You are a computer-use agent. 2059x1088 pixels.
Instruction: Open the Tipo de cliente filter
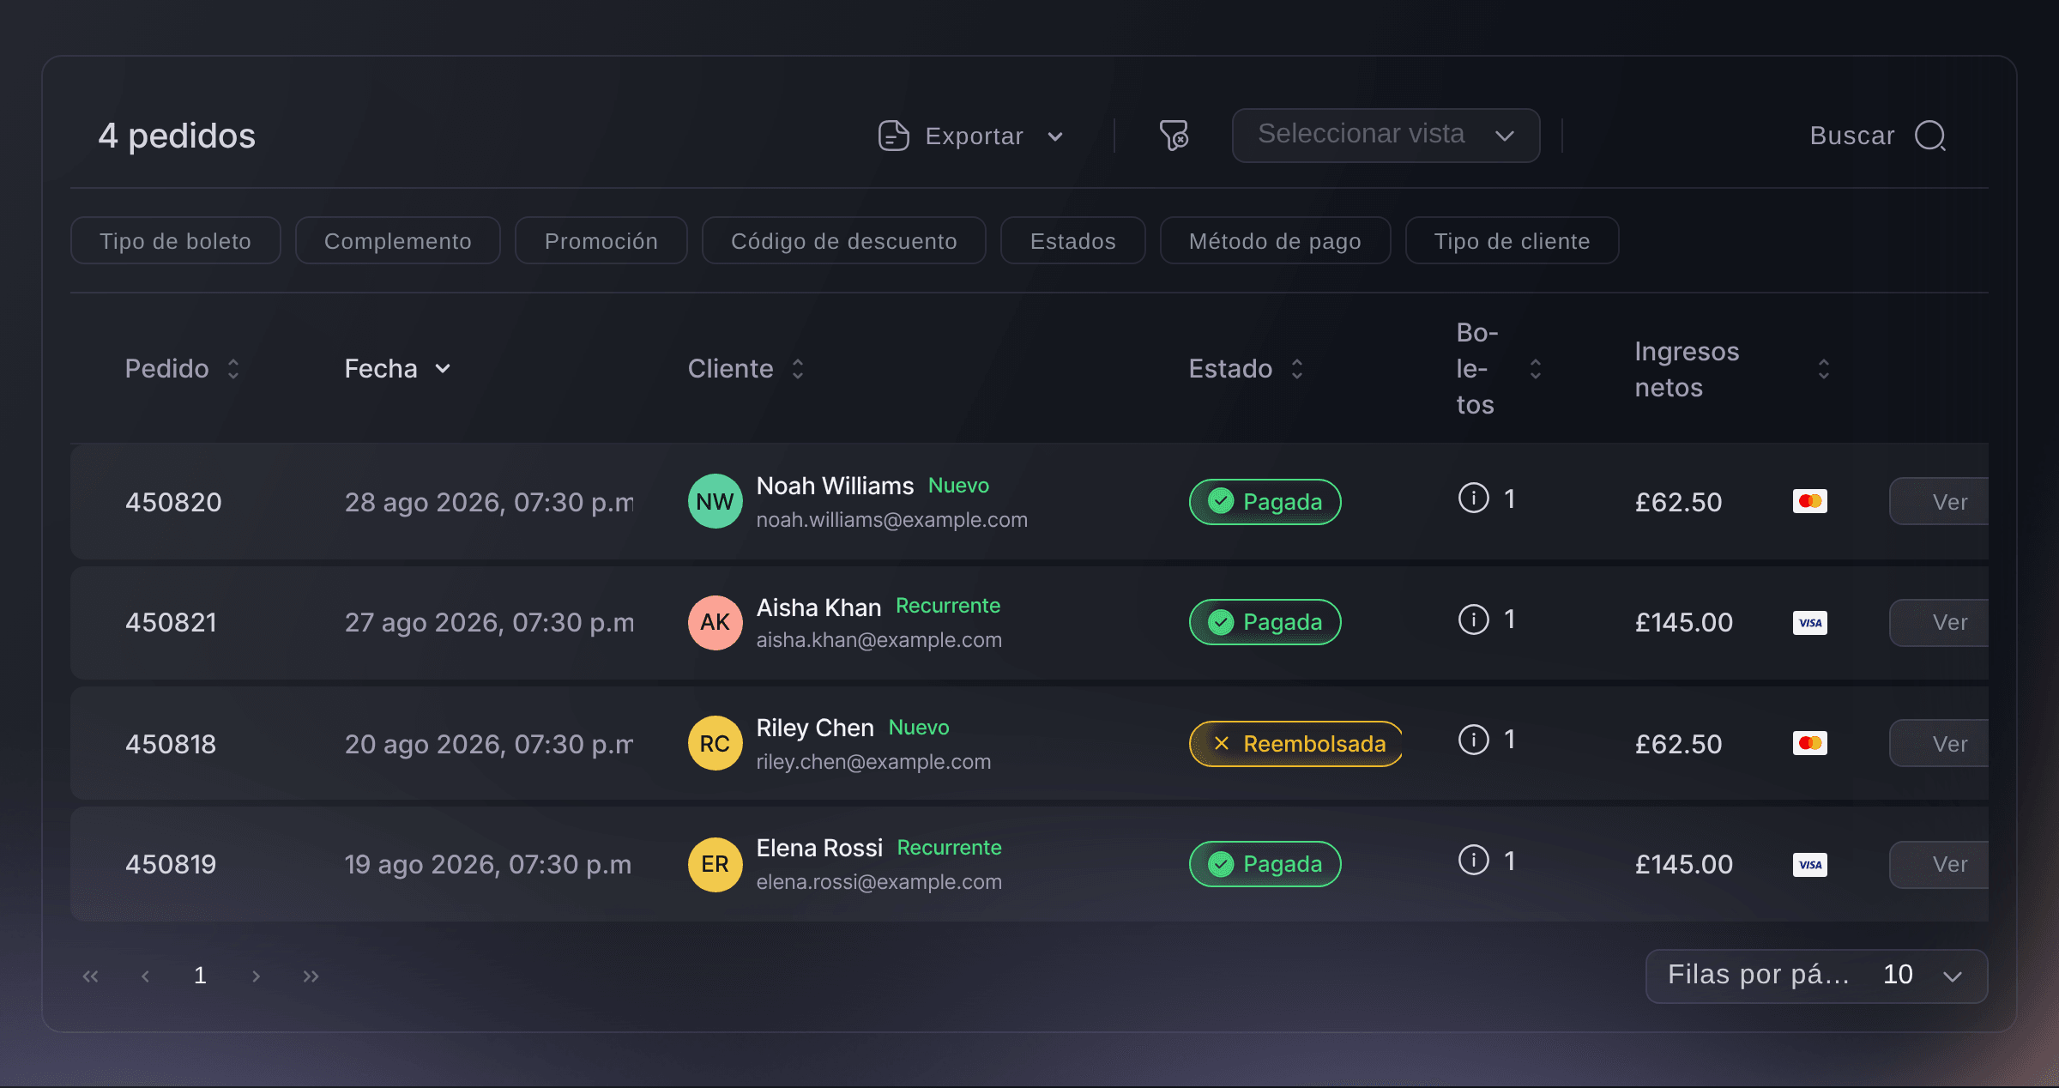pyautogui.click(x=1513, y=241)
